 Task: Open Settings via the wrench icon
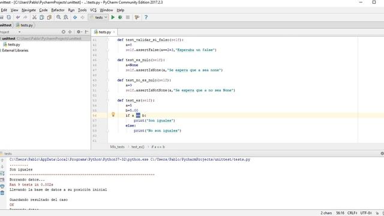[x=137, y=17]
